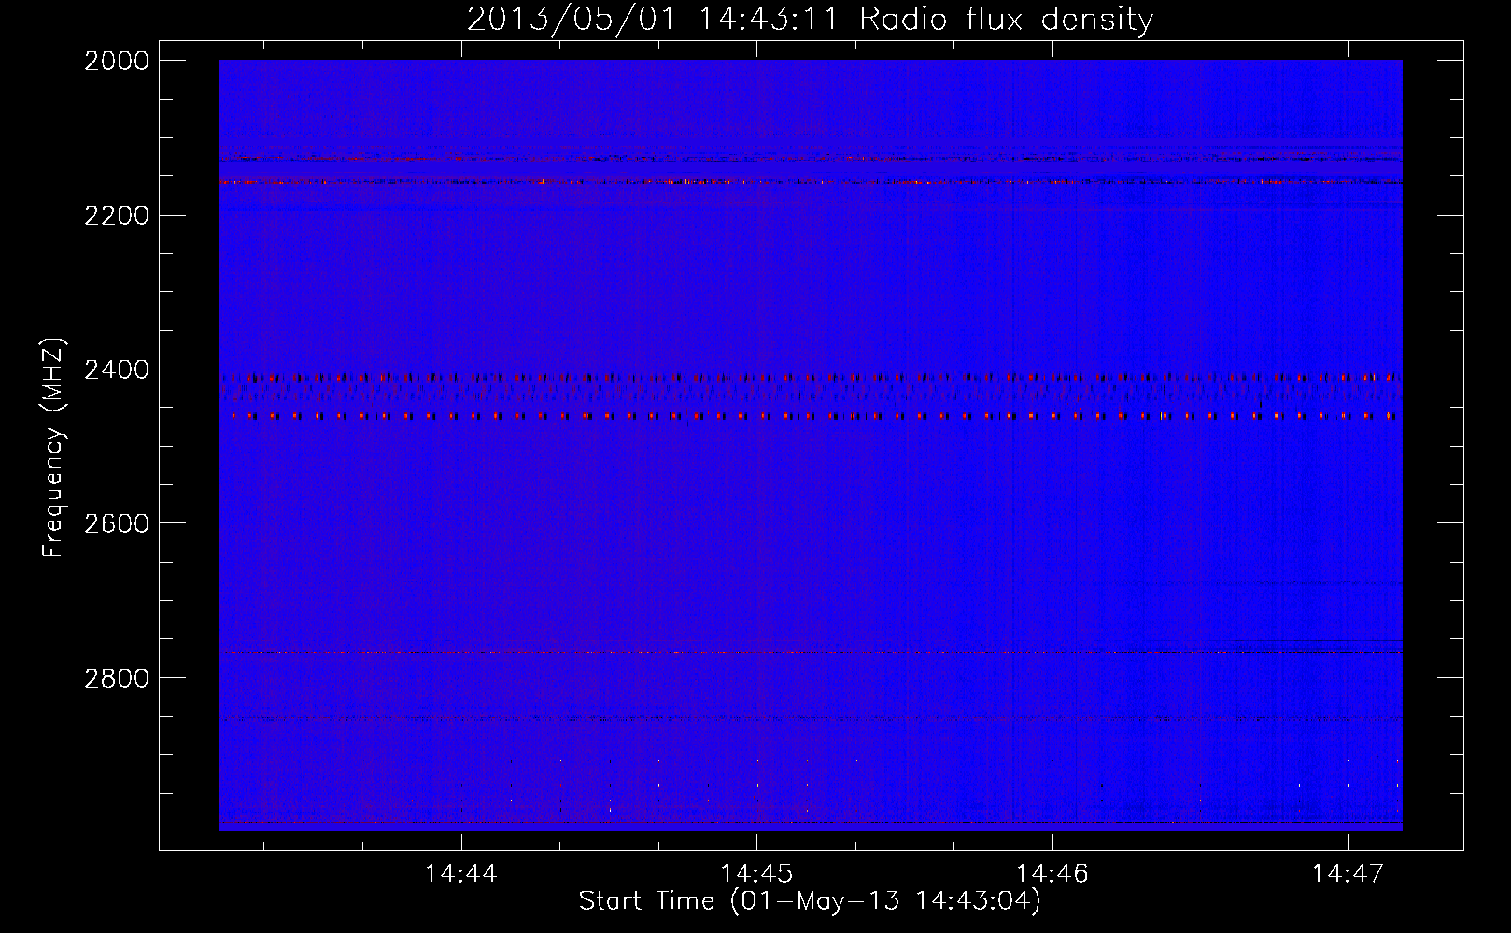Screen dimensions: 1511x933
Task: Click the 'Frequency (MHZ)' axis label
Action: tap(53, 448)
